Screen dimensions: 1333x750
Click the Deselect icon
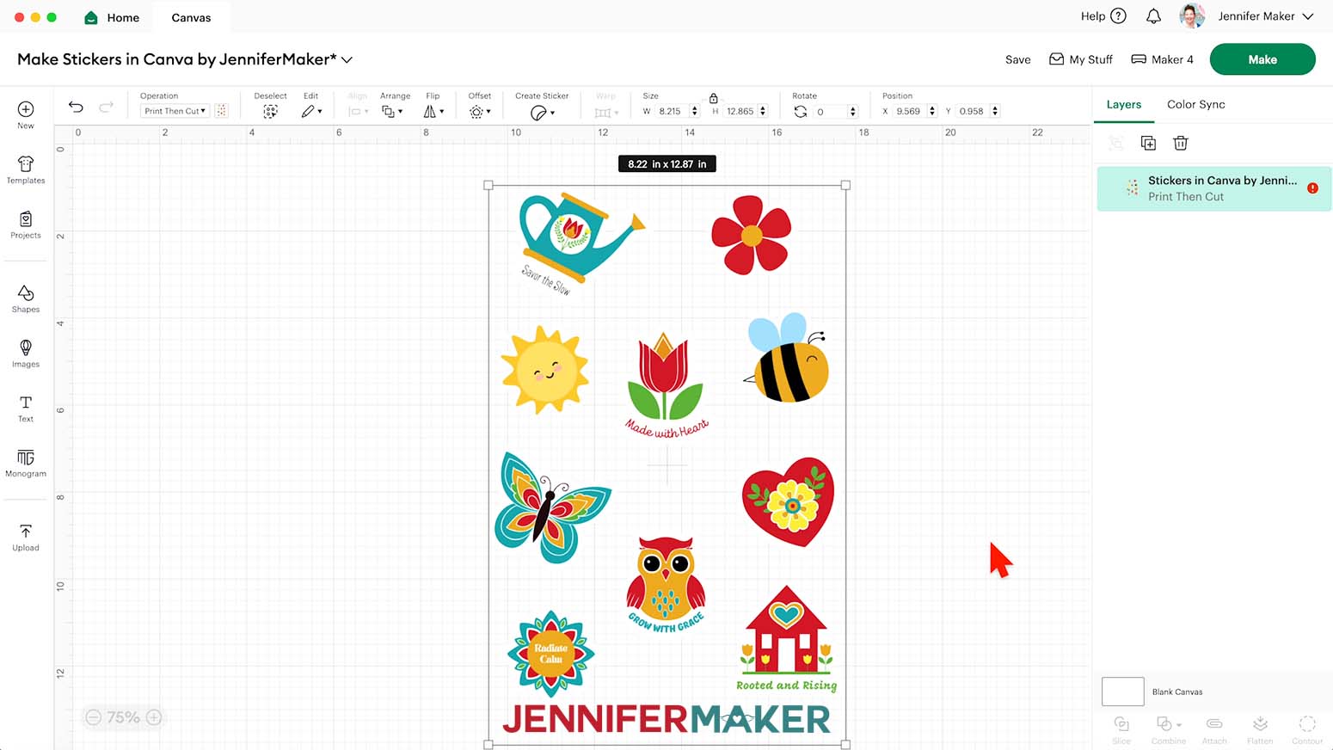pos(270,112)
